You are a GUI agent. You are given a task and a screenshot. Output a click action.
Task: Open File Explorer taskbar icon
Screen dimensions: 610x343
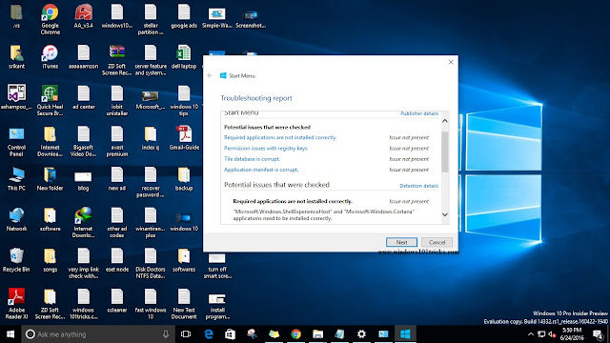[x=317, y=334]
